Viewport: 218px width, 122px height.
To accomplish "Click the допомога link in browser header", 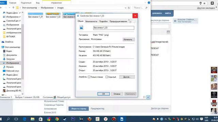I will (x=157, y=13).
